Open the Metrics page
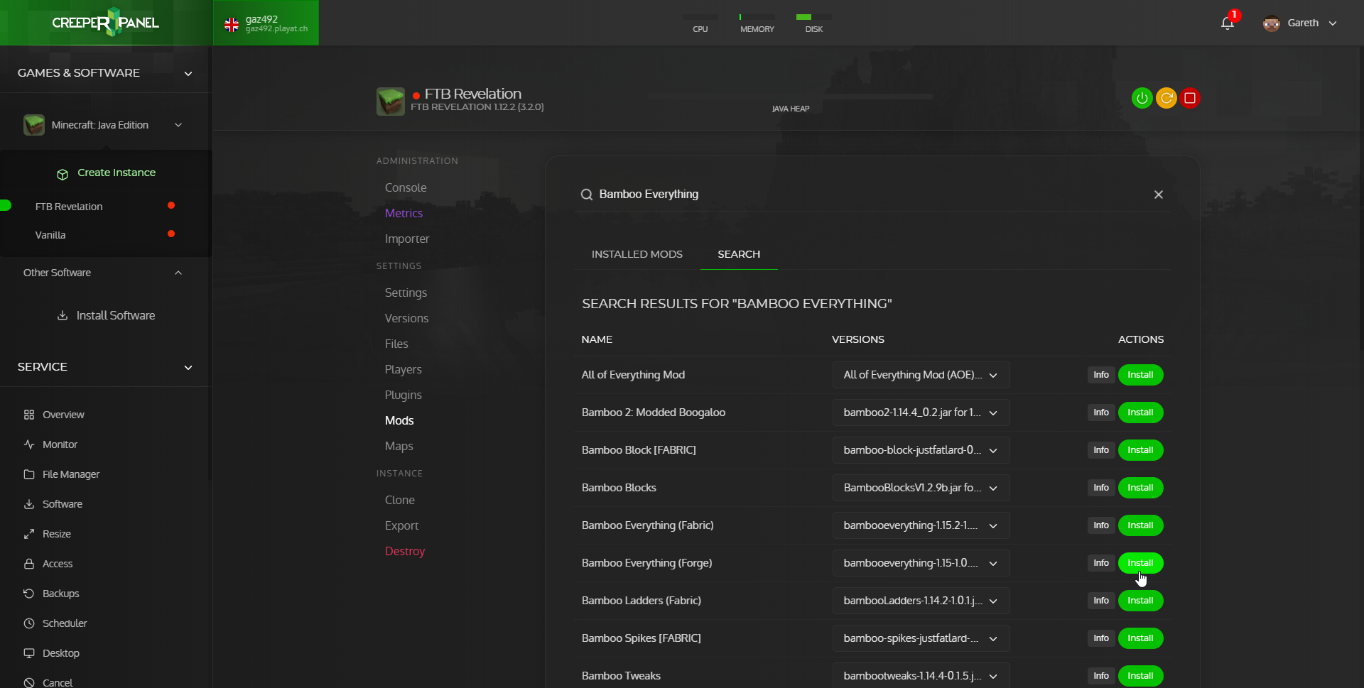 404,213
